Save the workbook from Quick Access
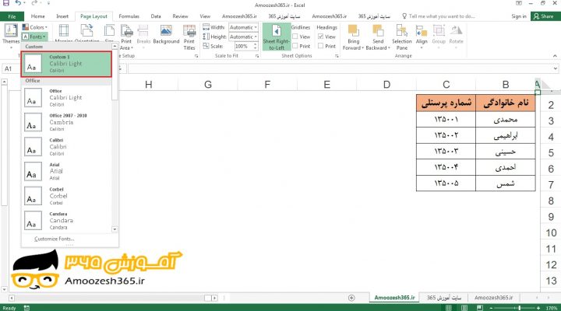The image size is (561, 311). pos(6,3)
